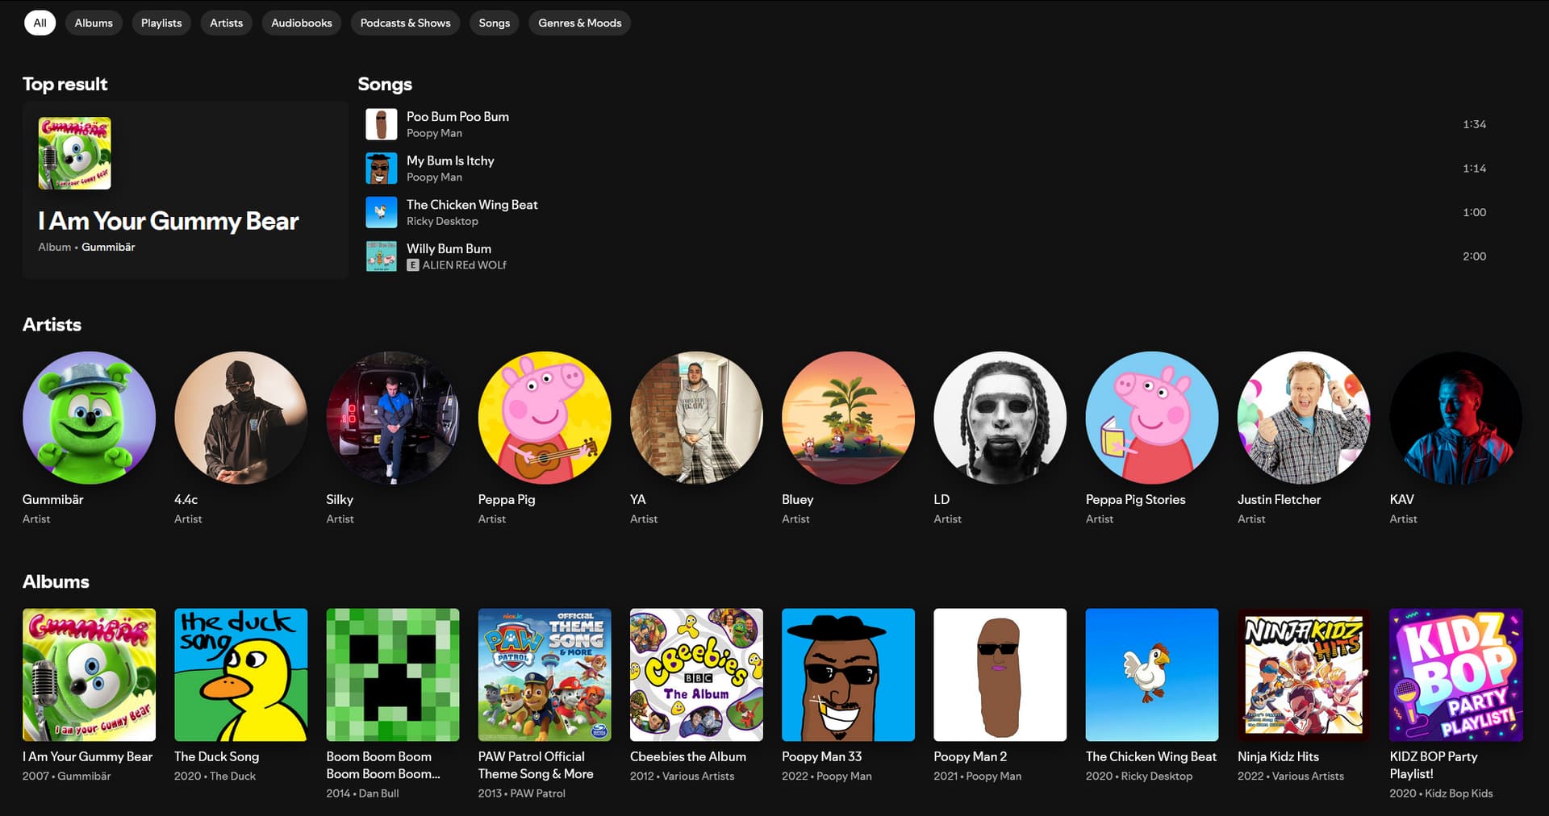Open the LD artist profile image
The height and width of the screenshot is (816, 1549).
(x=1000, y=418)
